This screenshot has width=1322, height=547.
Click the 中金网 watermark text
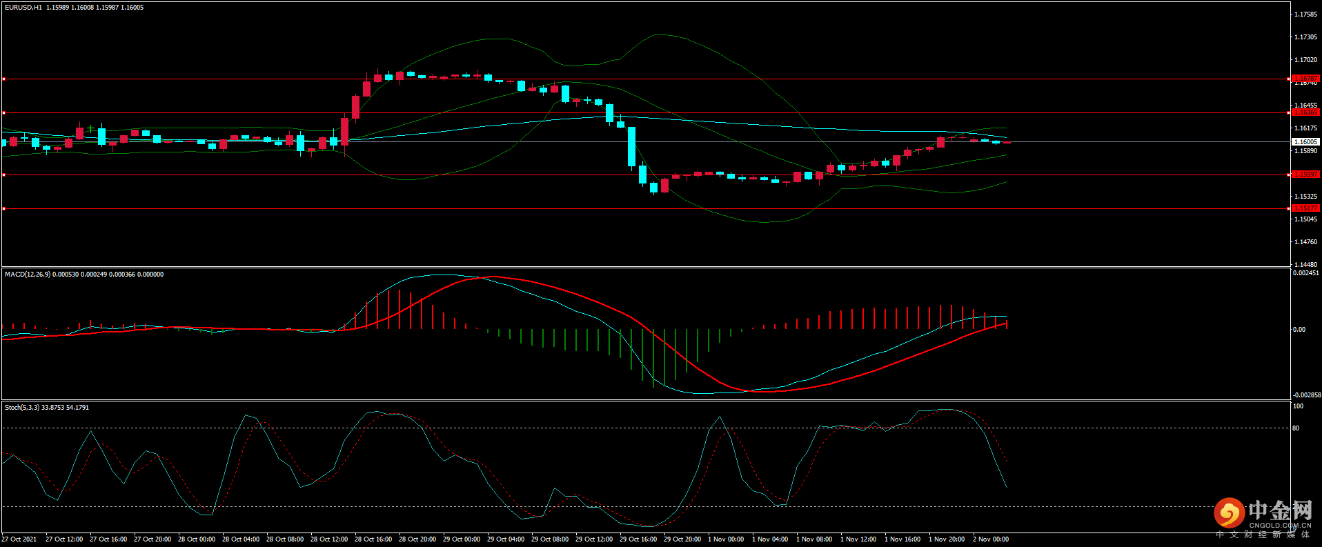click(1280, 511)
